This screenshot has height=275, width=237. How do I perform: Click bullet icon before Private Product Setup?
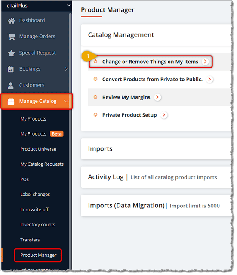click(95, 115)
